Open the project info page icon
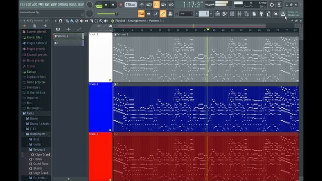322x181 pixels. [x=254, y=14]
